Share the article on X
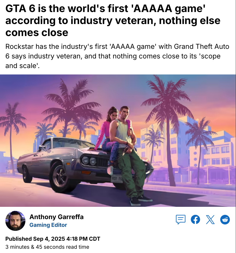Viewport: 236px width, 253px height. (x=210, y=219)
